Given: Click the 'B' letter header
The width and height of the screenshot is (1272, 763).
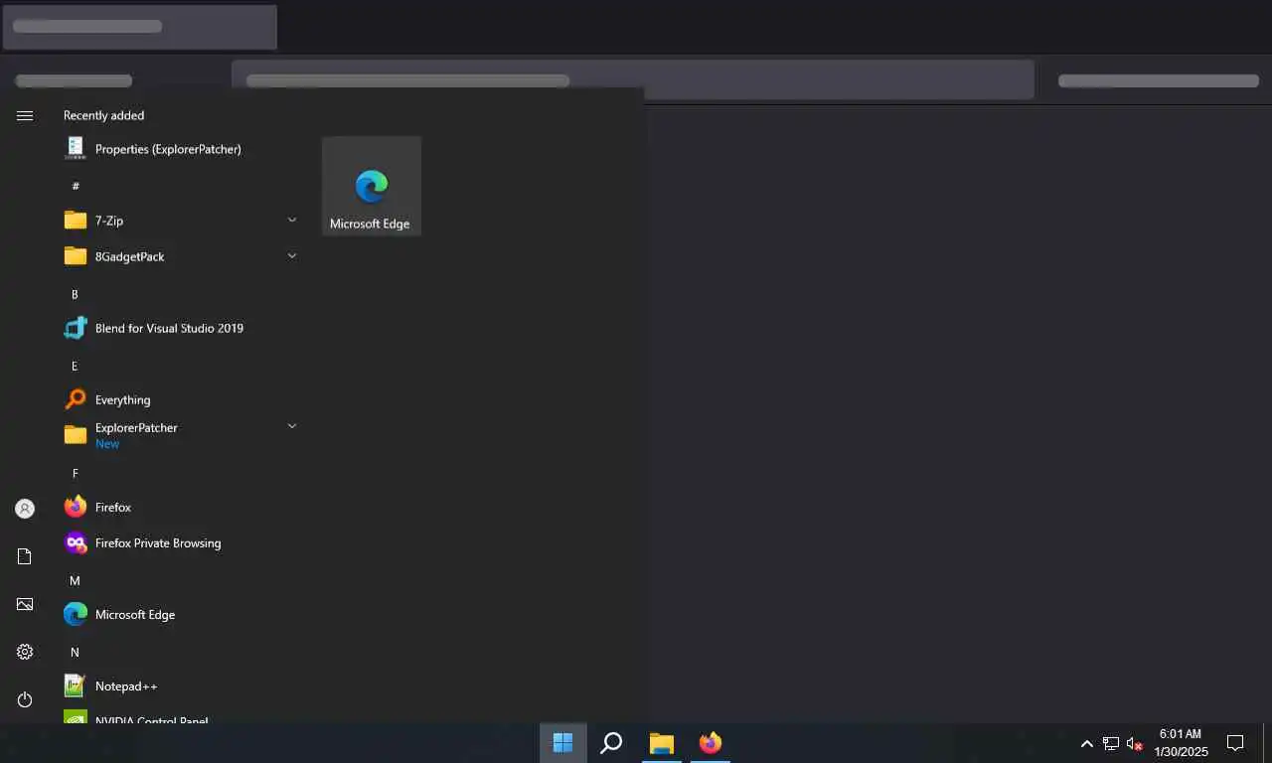Looking at the screenshot, I should tap(75, 294).
